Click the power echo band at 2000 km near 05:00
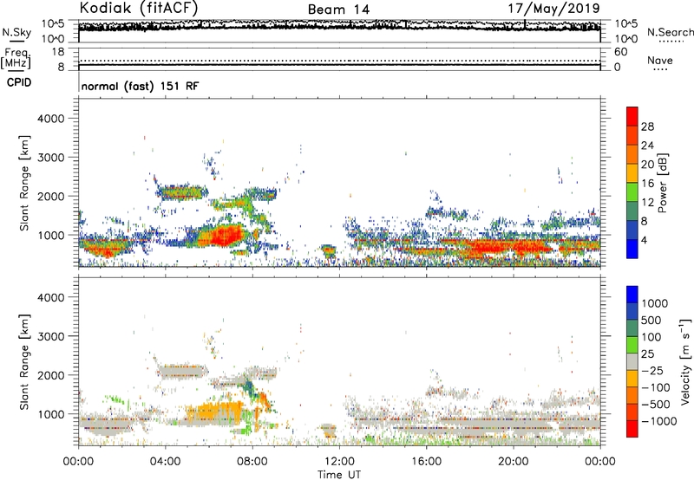Image resolution: width=694 pixels, height=480 pixels. pyautogui.click(x=181, y=192)
